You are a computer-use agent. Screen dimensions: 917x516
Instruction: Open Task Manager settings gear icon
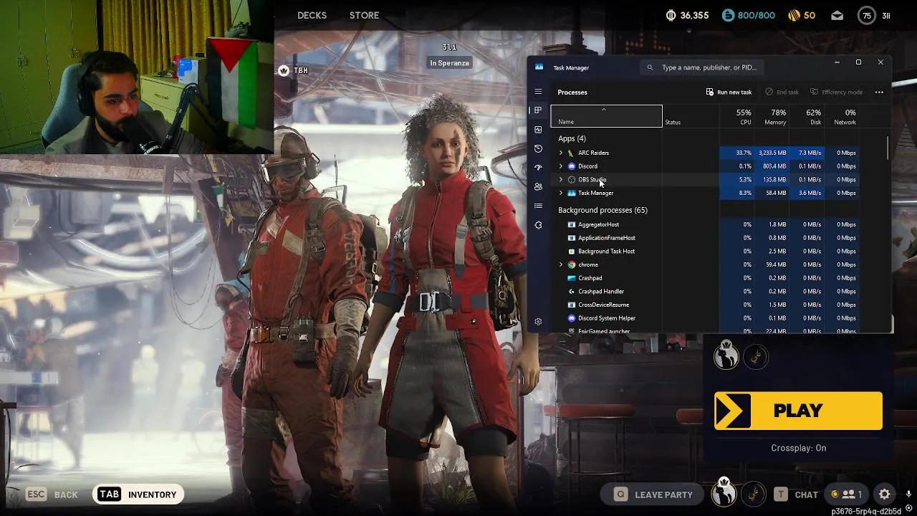pos(538,322)
